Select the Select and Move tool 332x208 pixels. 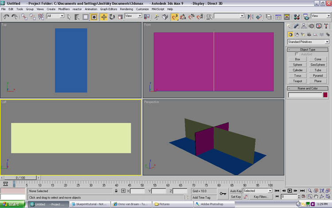[x=104, y=17]
